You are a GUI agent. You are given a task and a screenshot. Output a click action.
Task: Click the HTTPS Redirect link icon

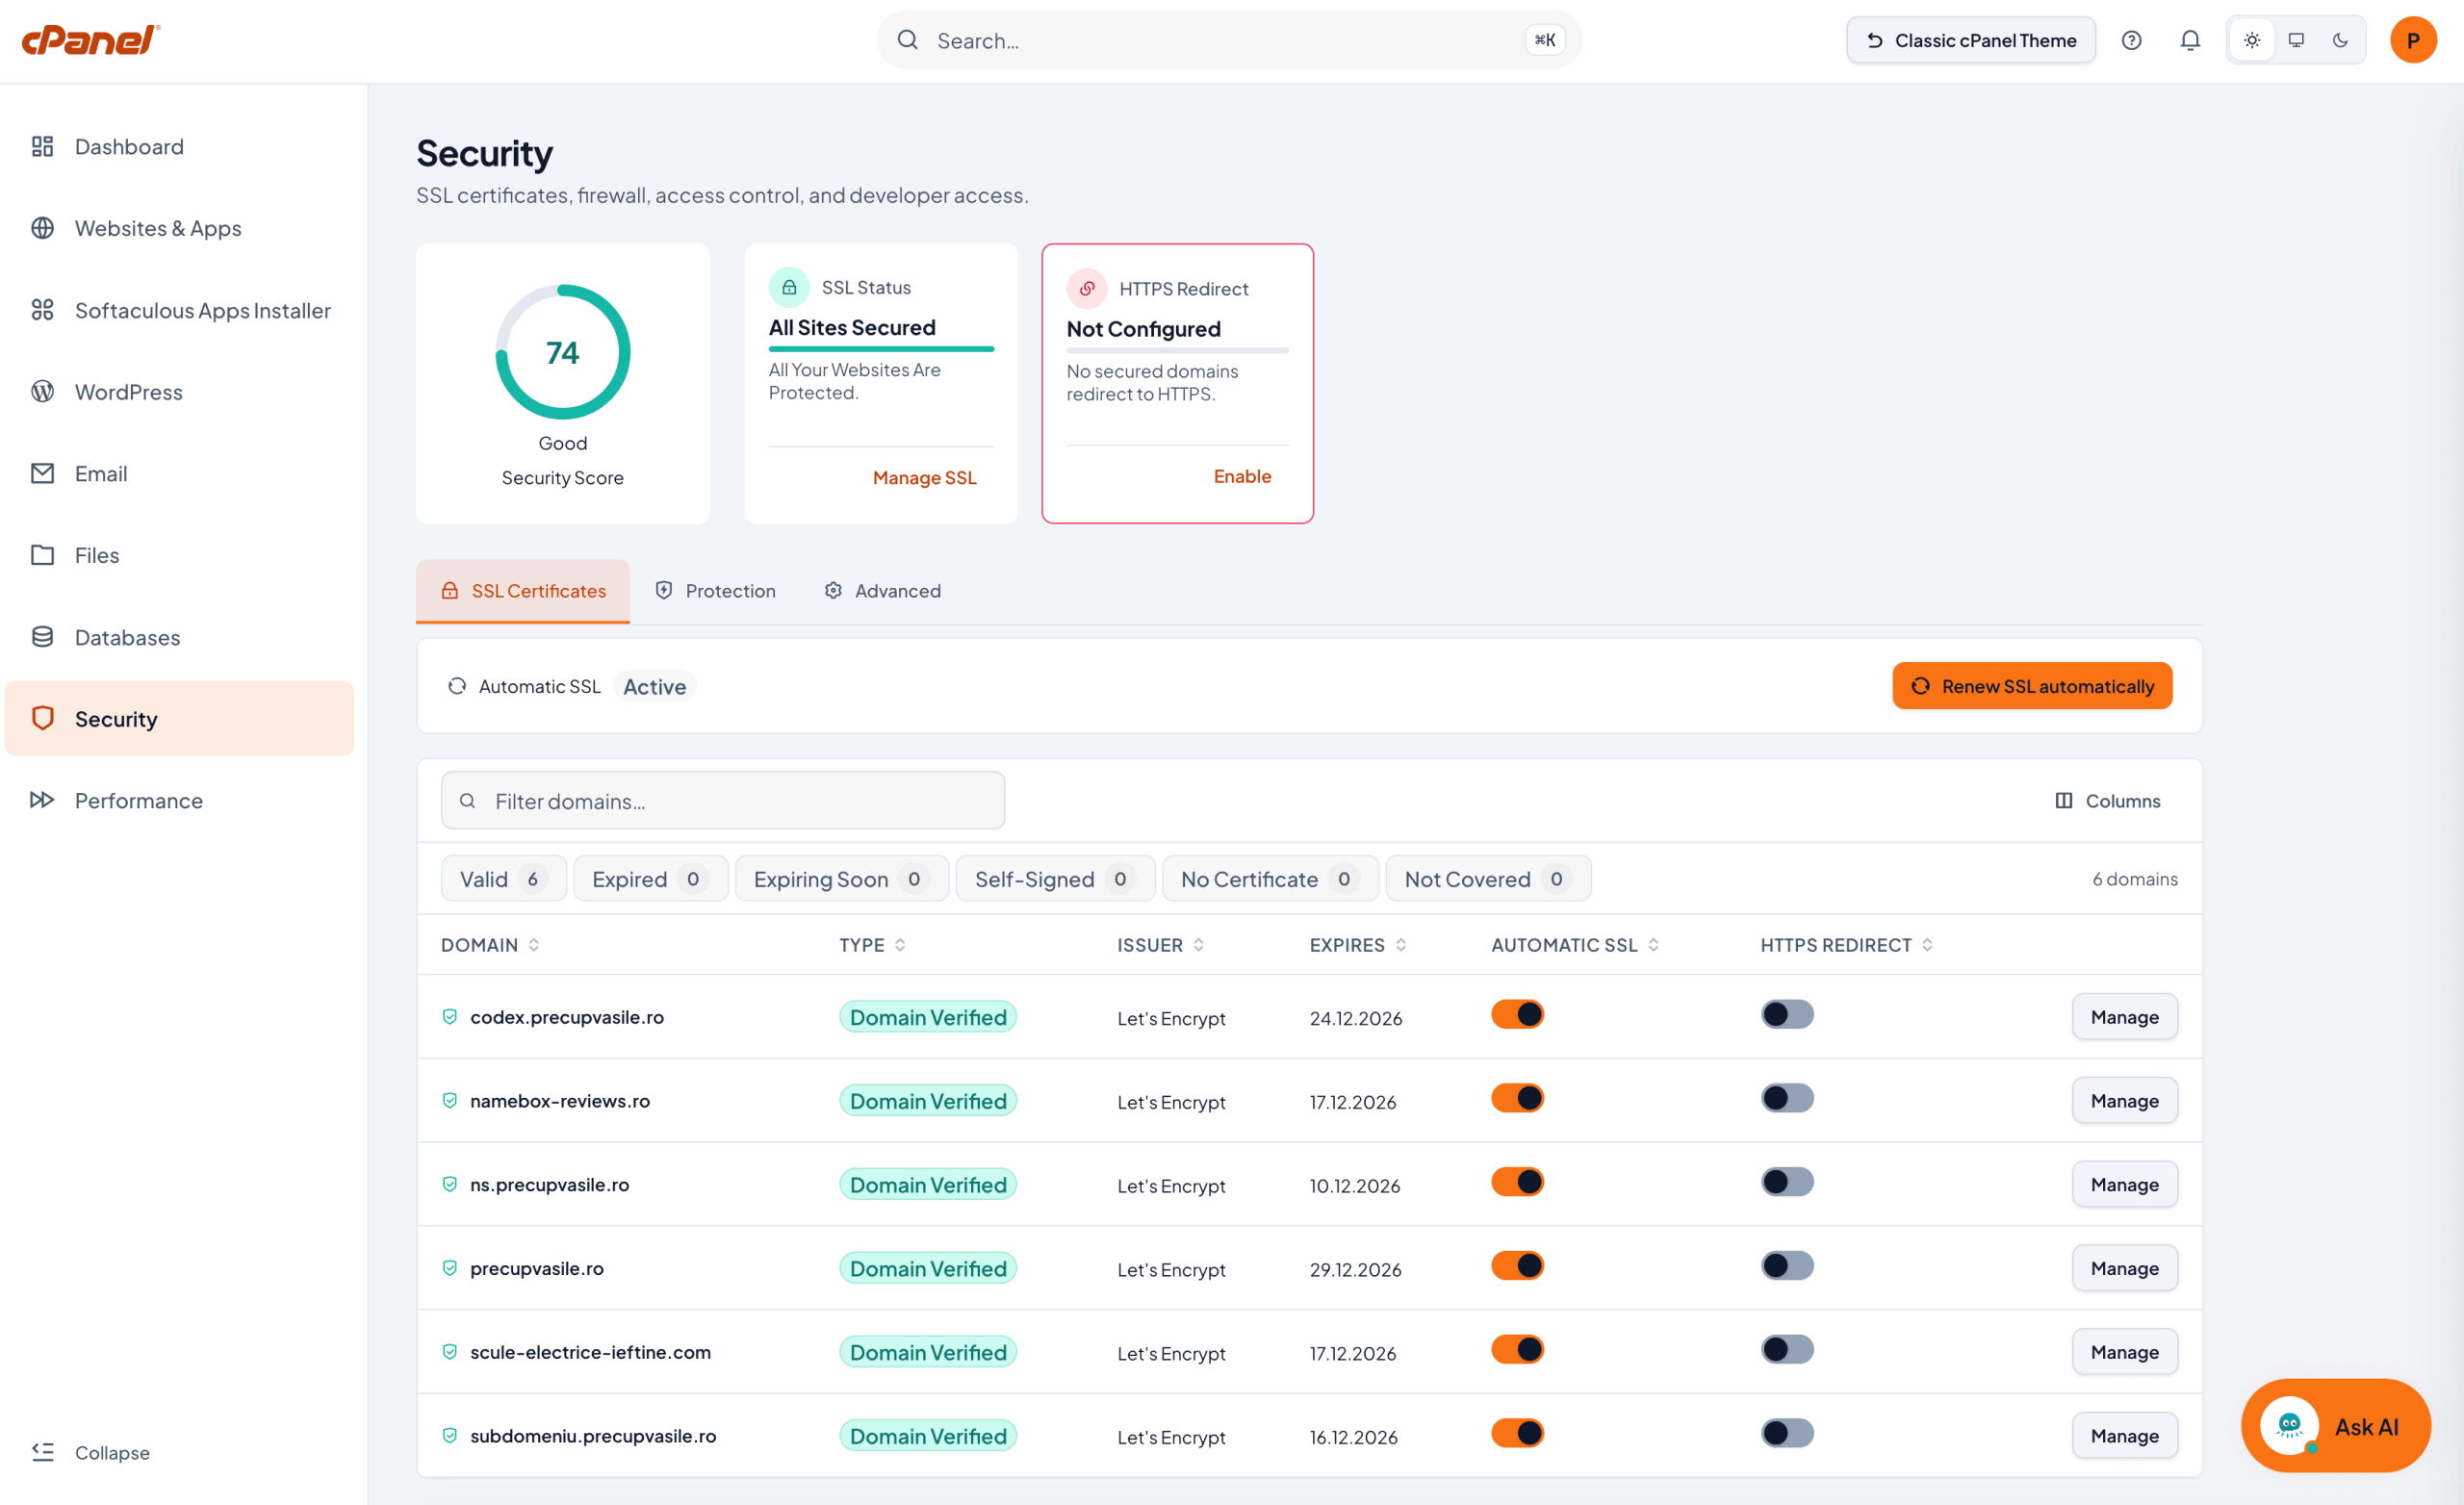(x=1087, y=288)
